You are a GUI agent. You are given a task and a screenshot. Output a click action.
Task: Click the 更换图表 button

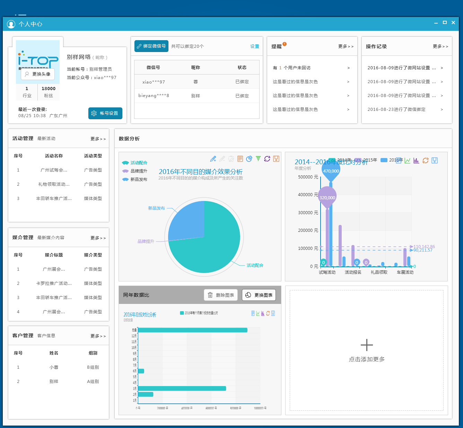pos(259,295)
